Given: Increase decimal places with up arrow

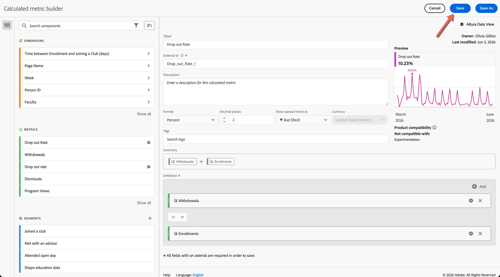Looking at the screenshot, I should [224, 118].
